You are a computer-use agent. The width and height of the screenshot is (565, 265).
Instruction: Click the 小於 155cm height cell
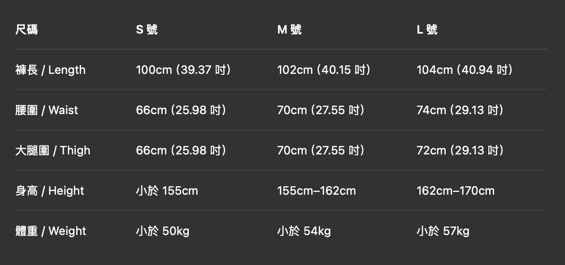[x=167, y=191]
